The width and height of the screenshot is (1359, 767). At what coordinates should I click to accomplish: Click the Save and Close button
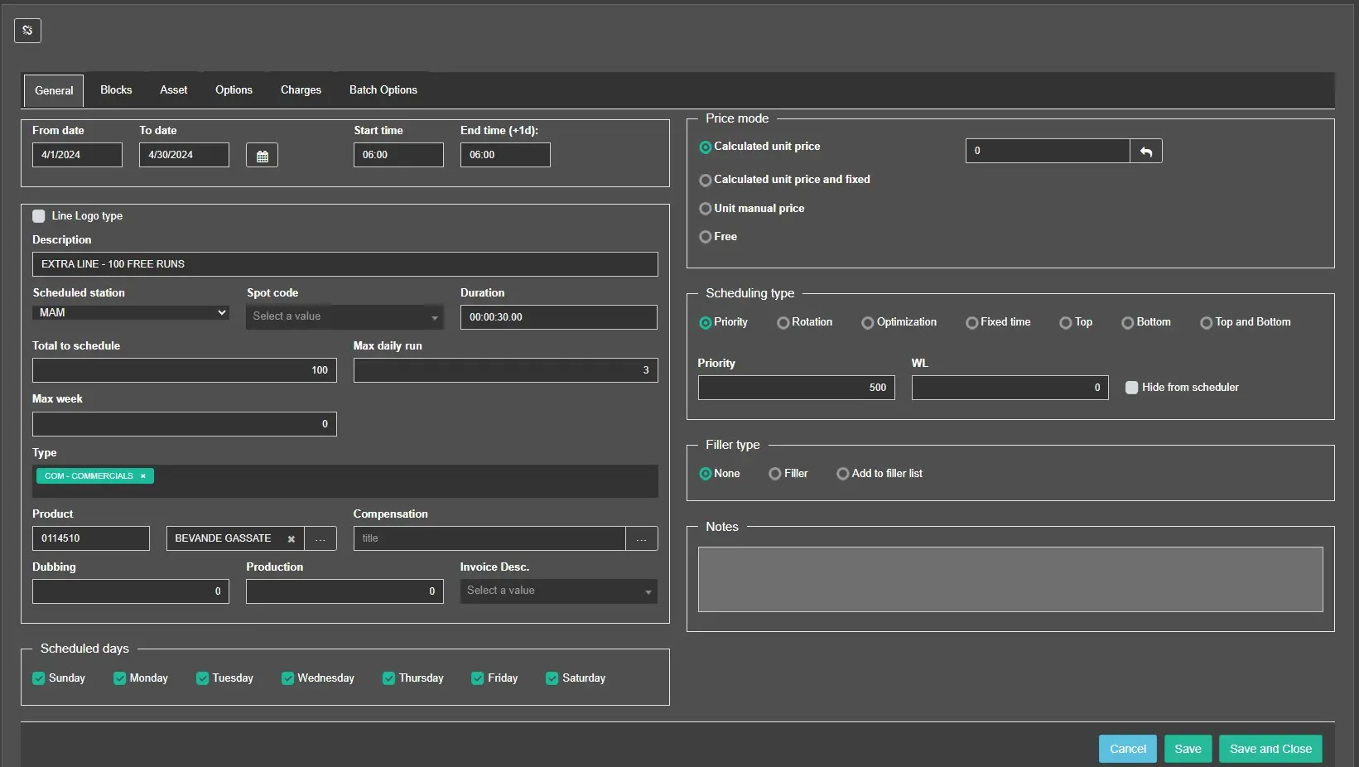(1270, 749)
